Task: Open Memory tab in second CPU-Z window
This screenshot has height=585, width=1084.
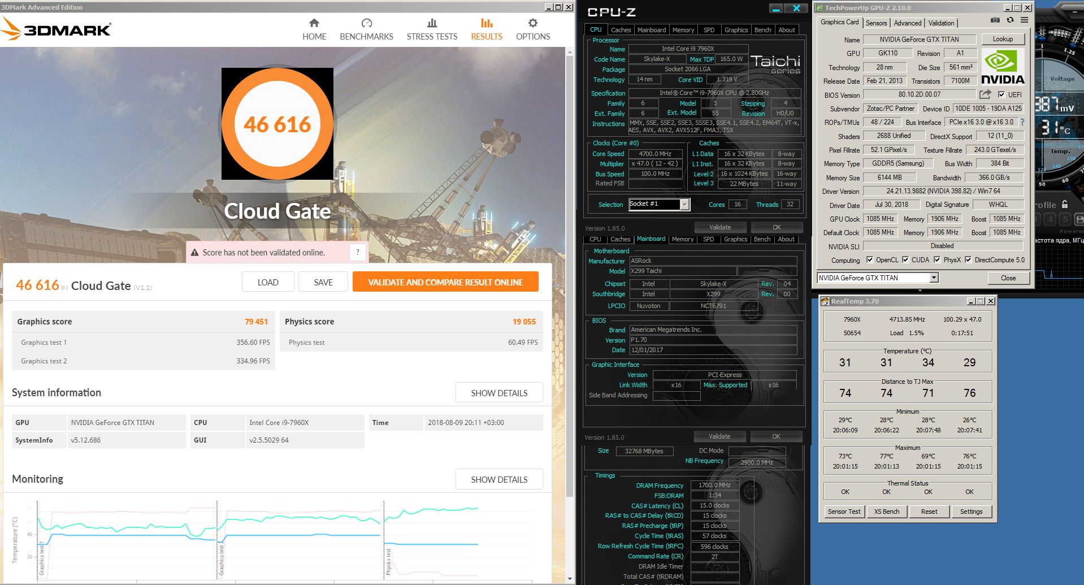Action: coord(683,239)
